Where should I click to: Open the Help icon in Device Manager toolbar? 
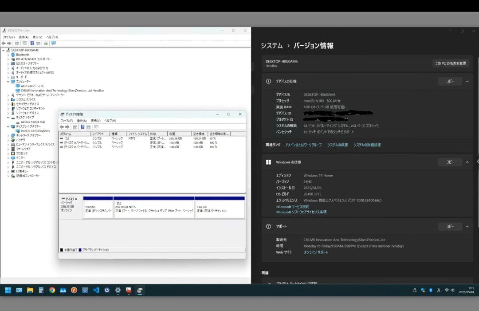(x=32, y=43)
